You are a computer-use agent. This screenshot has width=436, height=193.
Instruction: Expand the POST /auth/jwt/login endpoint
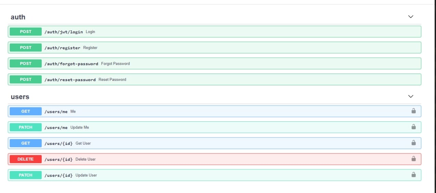(x=215, y=32)
